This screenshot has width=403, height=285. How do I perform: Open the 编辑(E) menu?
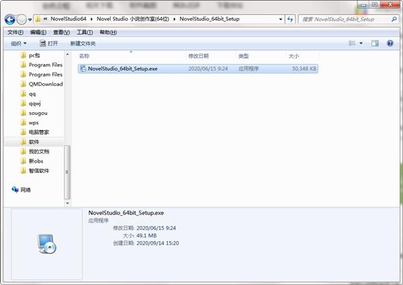coord(38,32)
